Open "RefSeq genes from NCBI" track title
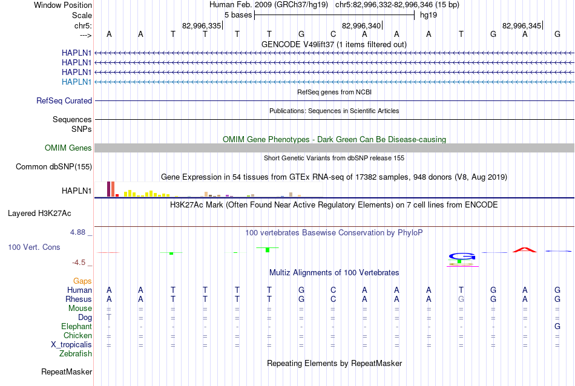Screen dimensions: 575x386 [334, 92]
